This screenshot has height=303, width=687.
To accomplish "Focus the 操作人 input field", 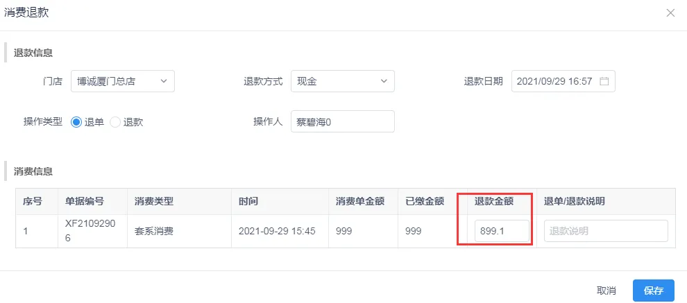I will tap(342, 121).
